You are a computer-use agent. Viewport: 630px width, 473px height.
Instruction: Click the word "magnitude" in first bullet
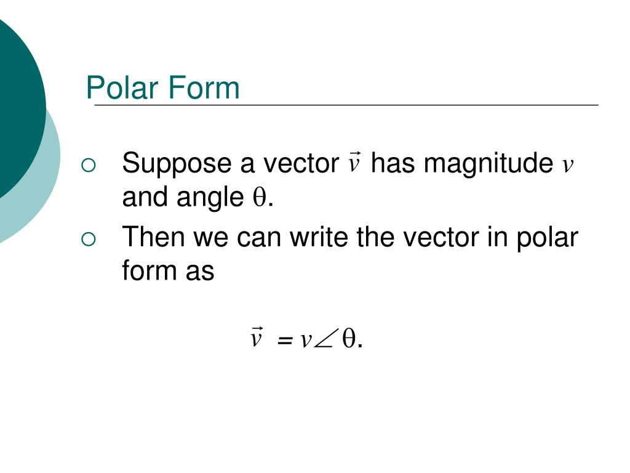488,163
